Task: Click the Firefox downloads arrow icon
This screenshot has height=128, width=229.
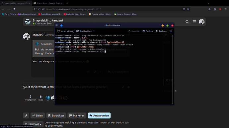Action: click(x=209, y=9)
